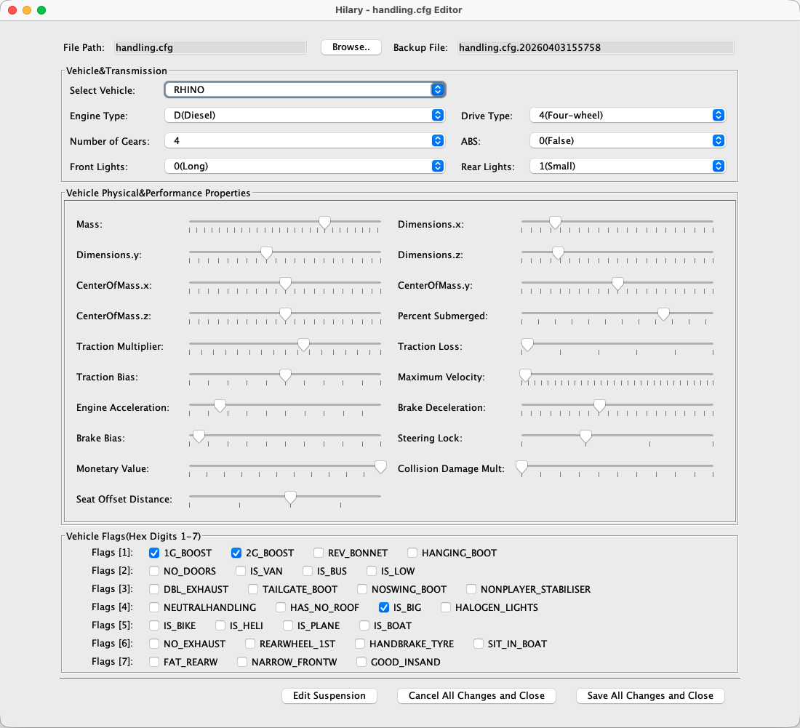This screenshot has width=800, height=728.
Task: Expand the Front Lights dropdown
Action: 305,166
